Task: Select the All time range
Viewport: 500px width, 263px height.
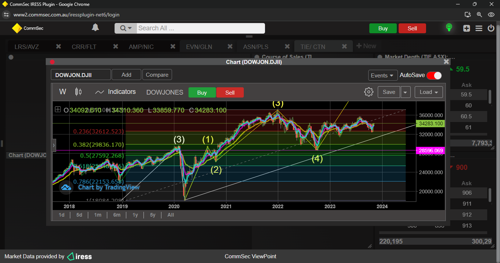Action: [x=171, y=215]
